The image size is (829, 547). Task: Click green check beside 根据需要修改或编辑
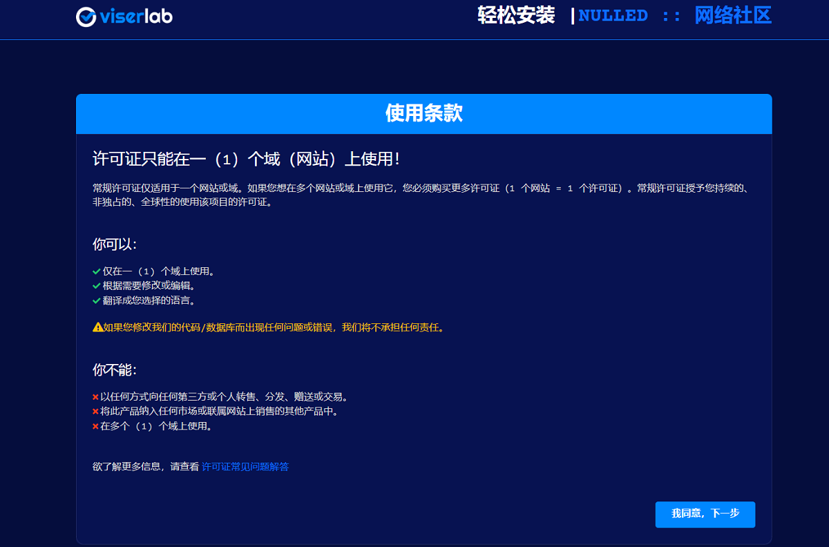pyautogui.click(x=97, y=286)
